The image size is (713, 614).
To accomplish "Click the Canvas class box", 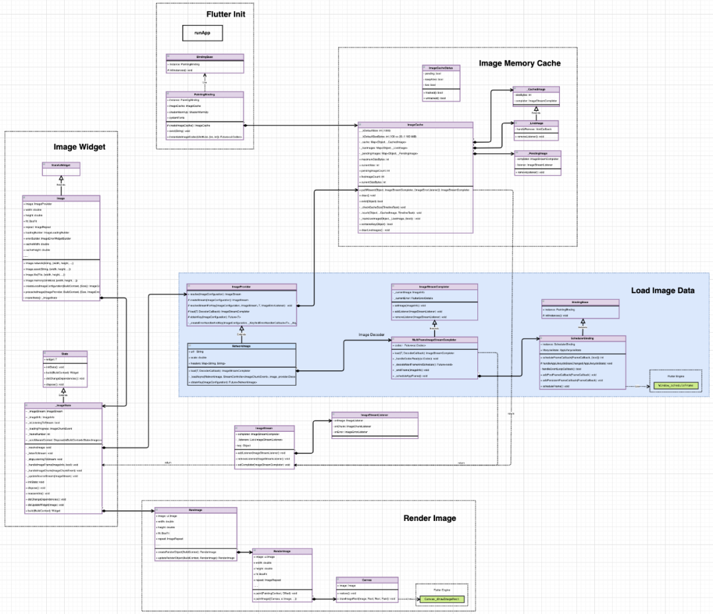I will tap(366, 590).
